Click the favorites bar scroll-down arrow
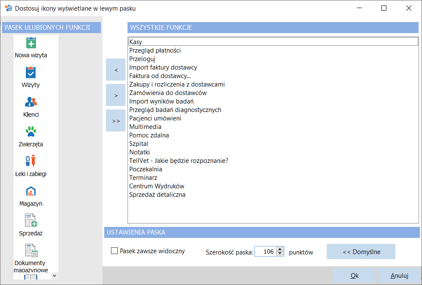 point(55,276)
